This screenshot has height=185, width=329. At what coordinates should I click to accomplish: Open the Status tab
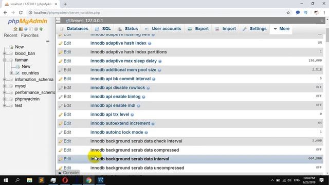127,29
